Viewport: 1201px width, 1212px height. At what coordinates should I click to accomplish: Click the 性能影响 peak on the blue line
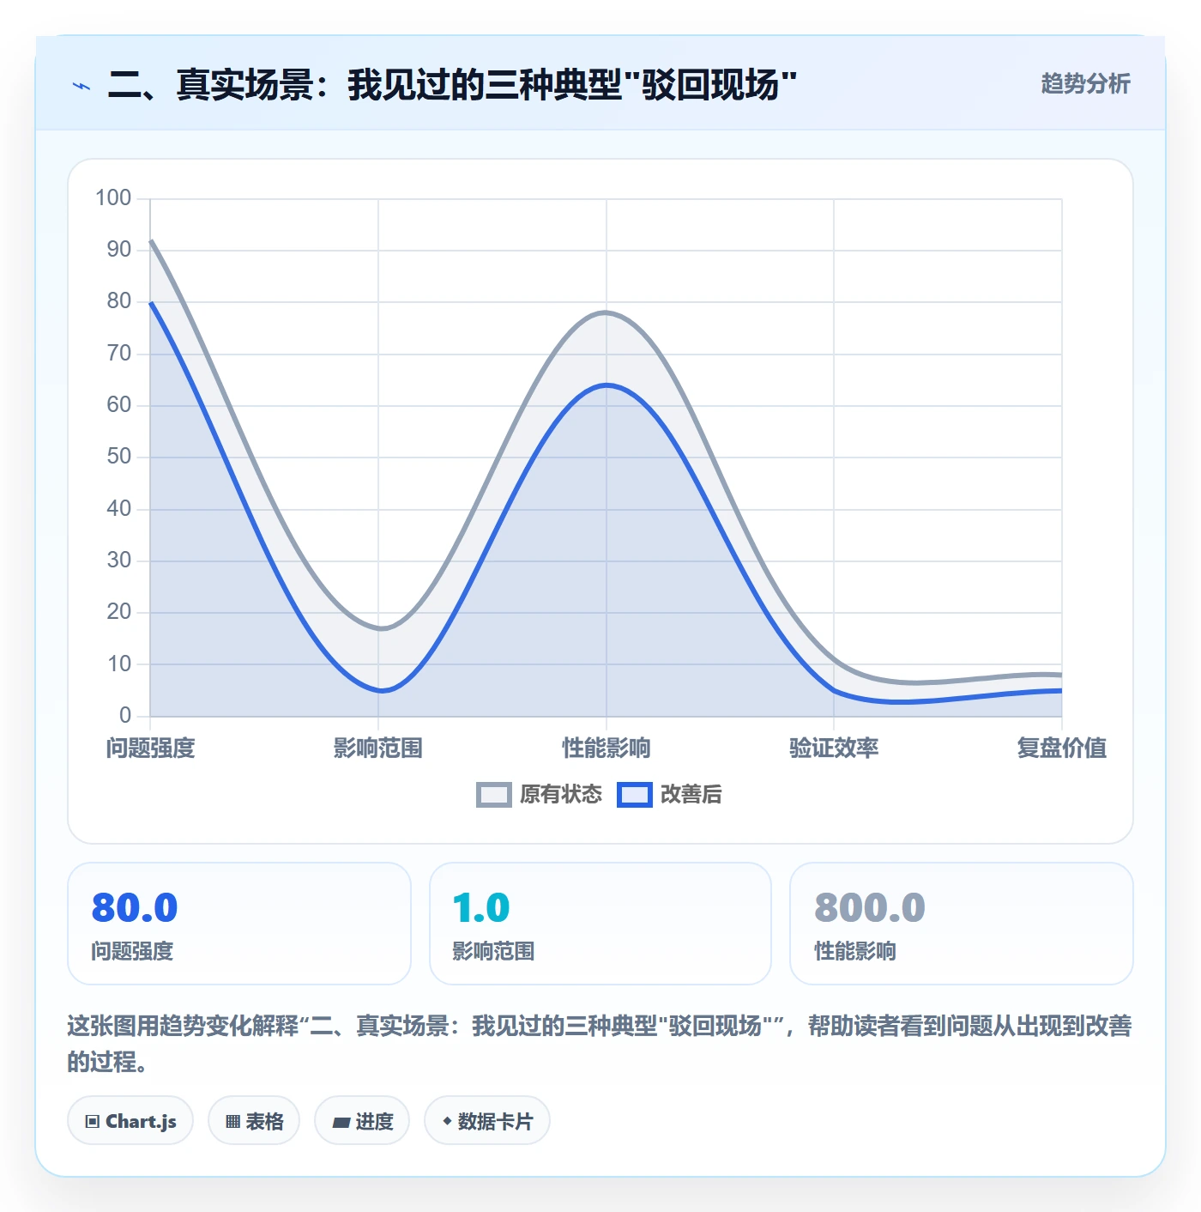point(607,385)
